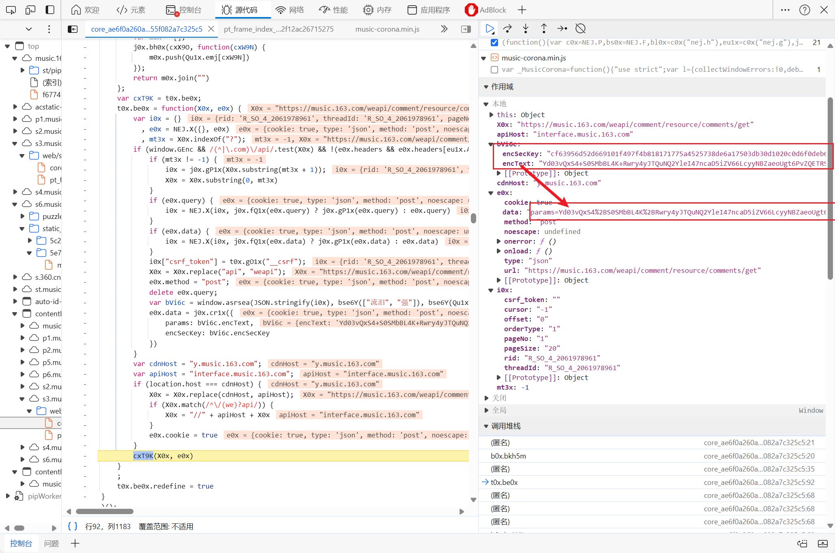The width and height of the screenshot is (835, 553).
Task: Collapse music-corona.min.js breakpoint group
Action: 483,58
